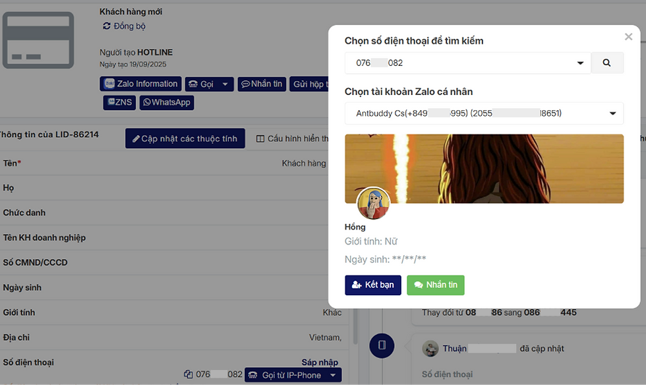Expand Gọi từ IP-Phone dropdown arrow

tap(333, 375)
